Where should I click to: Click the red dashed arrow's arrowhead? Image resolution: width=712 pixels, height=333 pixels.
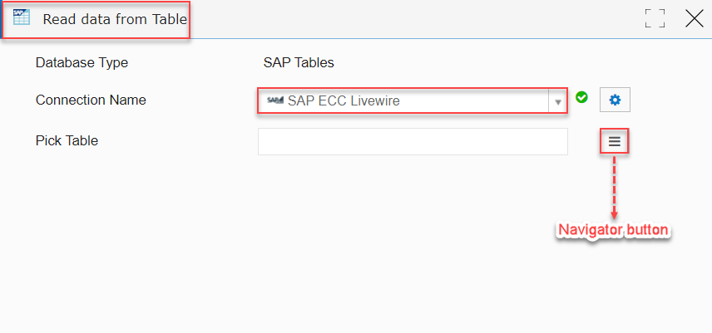614,213
